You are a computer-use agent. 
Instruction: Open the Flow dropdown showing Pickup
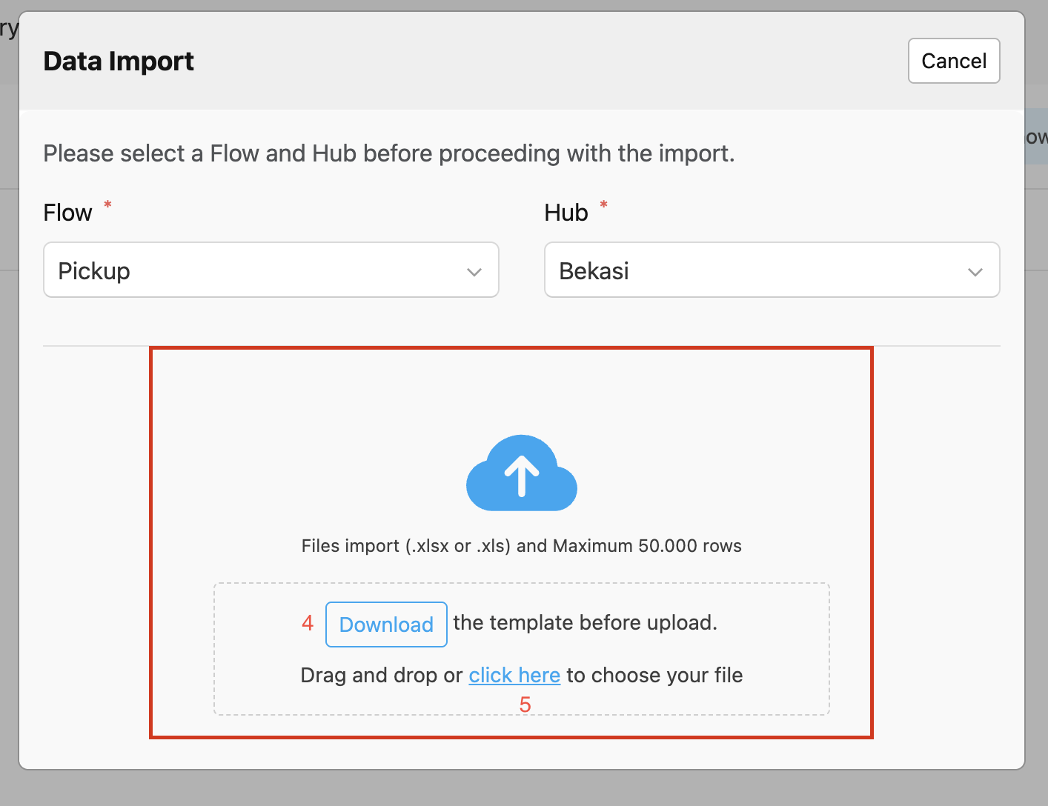[271, 270]
